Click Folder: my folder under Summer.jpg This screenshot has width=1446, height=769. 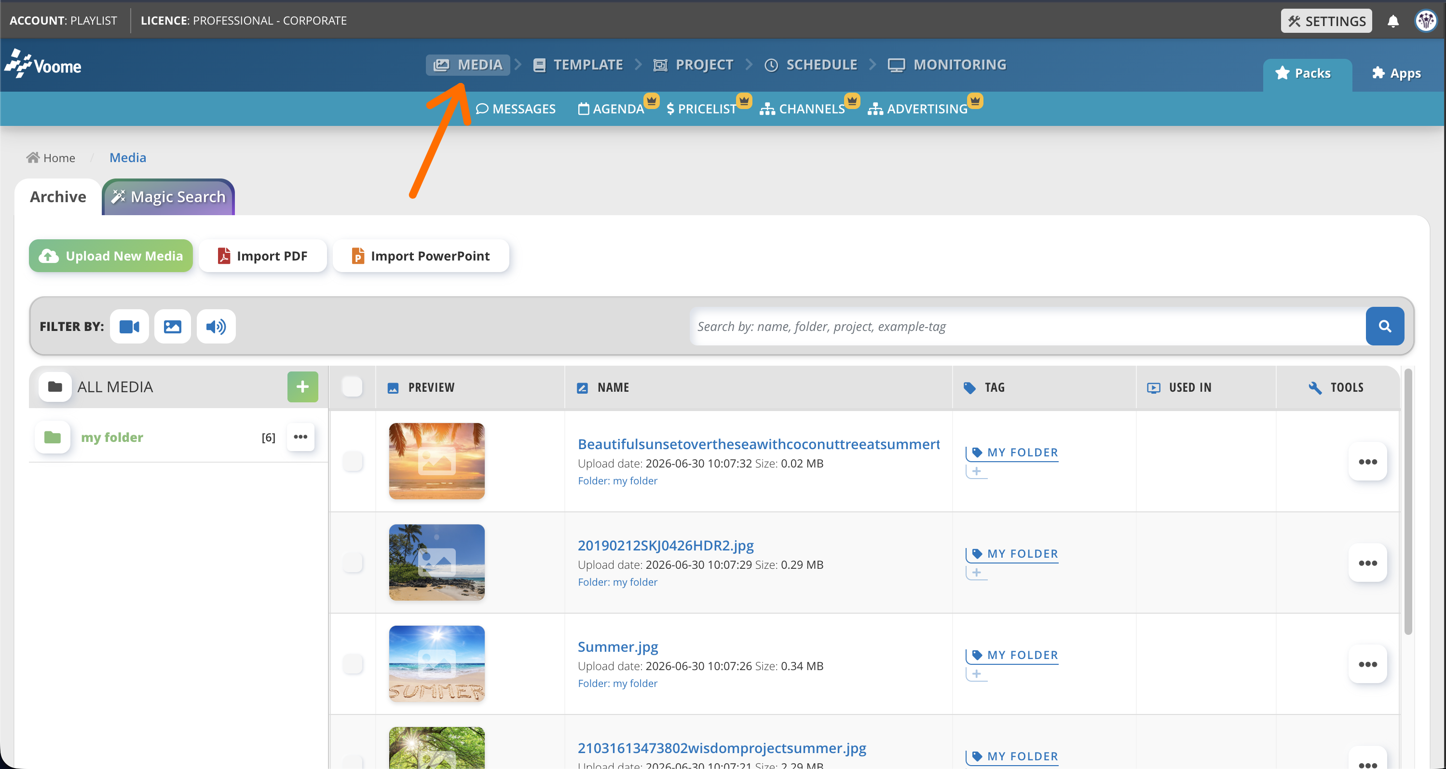[x=617, y=683]
